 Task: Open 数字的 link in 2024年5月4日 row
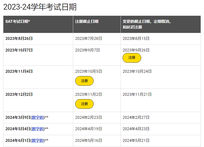coord(37,129)
